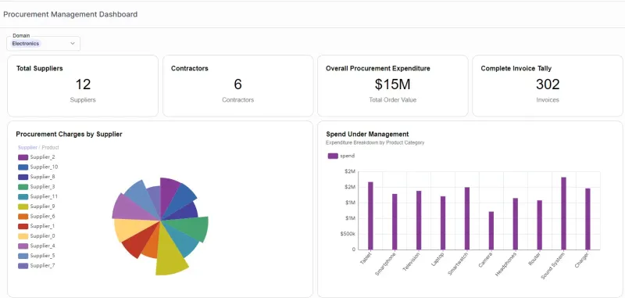Click the Smartwatch spend bar
Viewport: 625px width, 298px height.
(x=467, y=219)
